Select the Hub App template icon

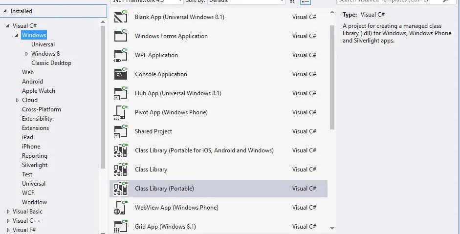(120, 93)
